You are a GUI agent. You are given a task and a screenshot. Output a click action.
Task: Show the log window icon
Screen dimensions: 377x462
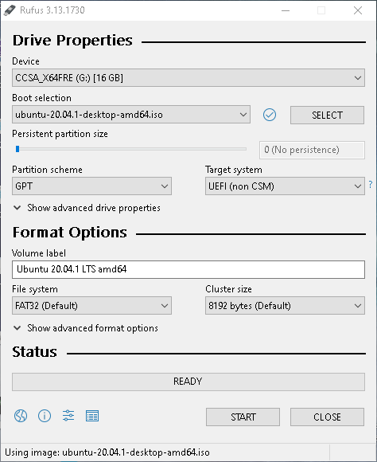tap(92, 416)
